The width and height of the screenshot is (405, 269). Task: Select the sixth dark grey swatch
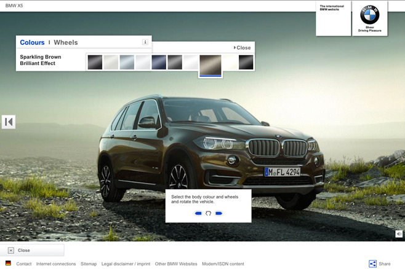click(x=175, y=62)
